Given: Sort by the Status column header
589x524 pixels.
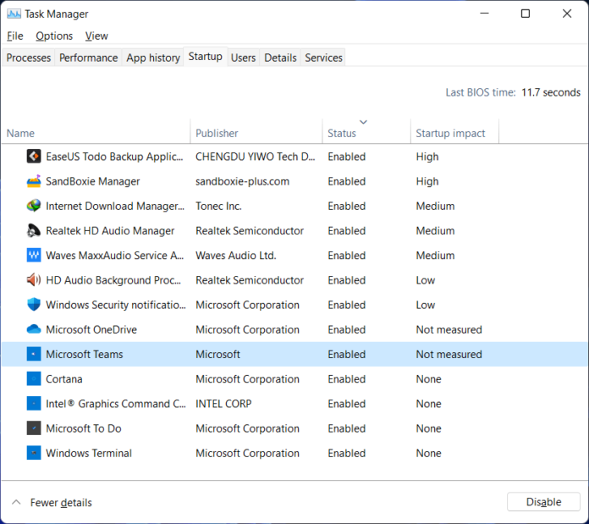Looking at the screenshot, I should [x=366, y=133].
